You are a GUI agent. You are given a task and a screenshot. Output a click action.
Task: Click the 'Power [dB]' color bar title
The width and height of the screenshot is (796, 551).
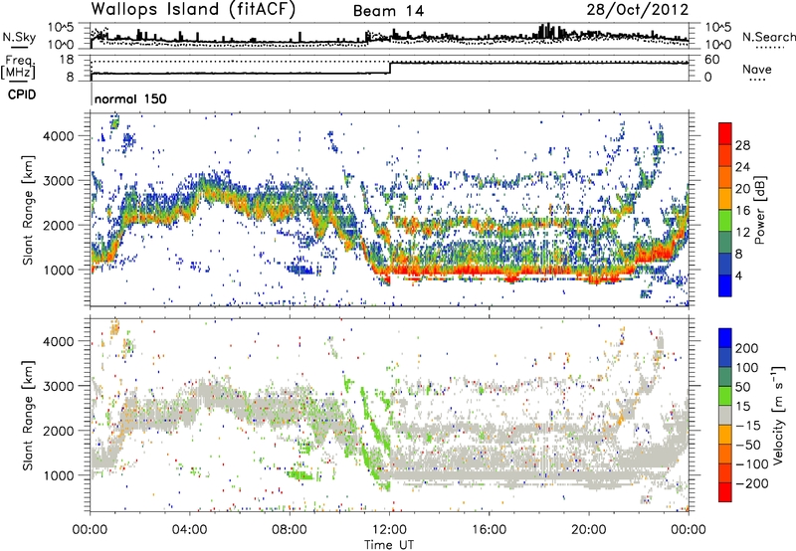tap(760, 210)
